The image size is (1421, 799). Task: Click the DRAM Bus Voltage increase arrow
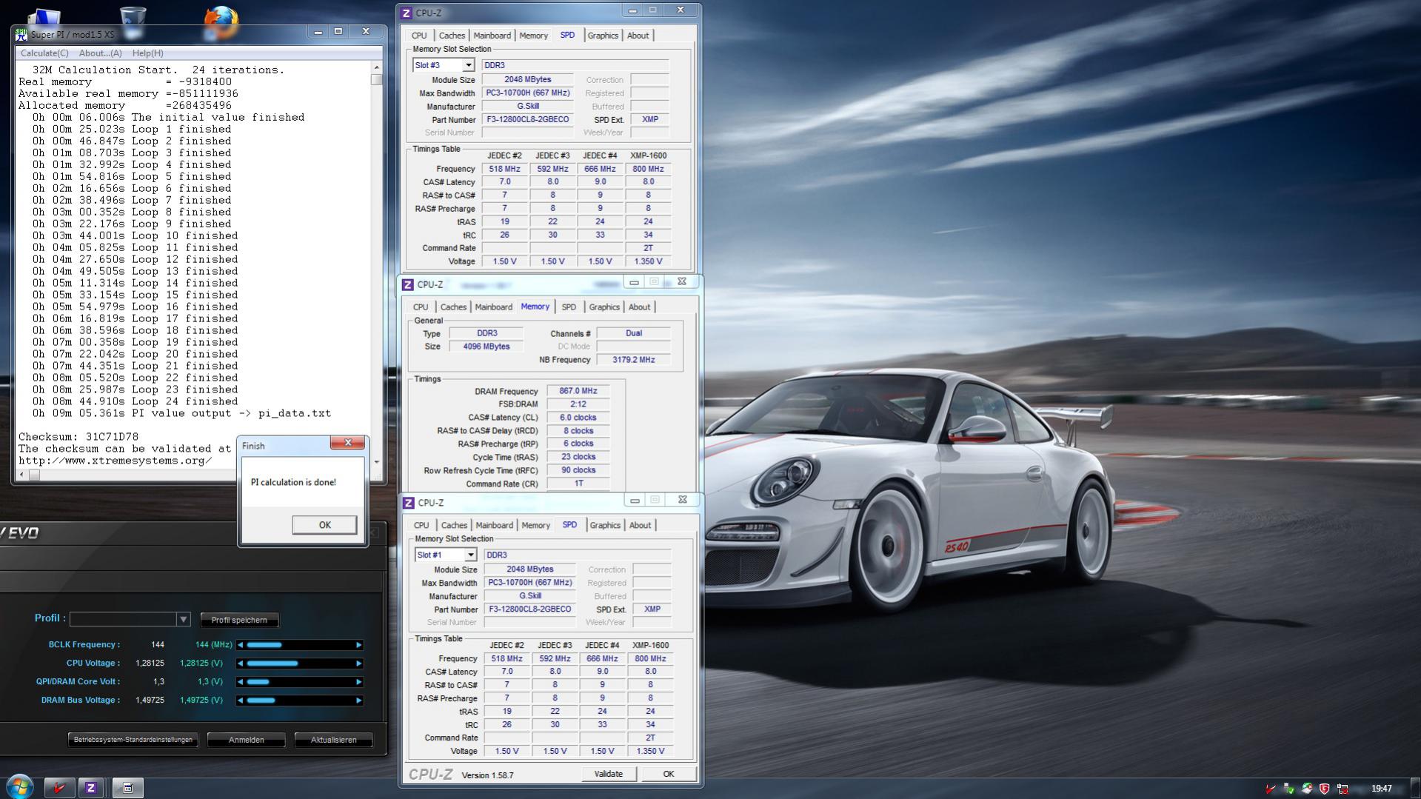[x=359, y=701]
